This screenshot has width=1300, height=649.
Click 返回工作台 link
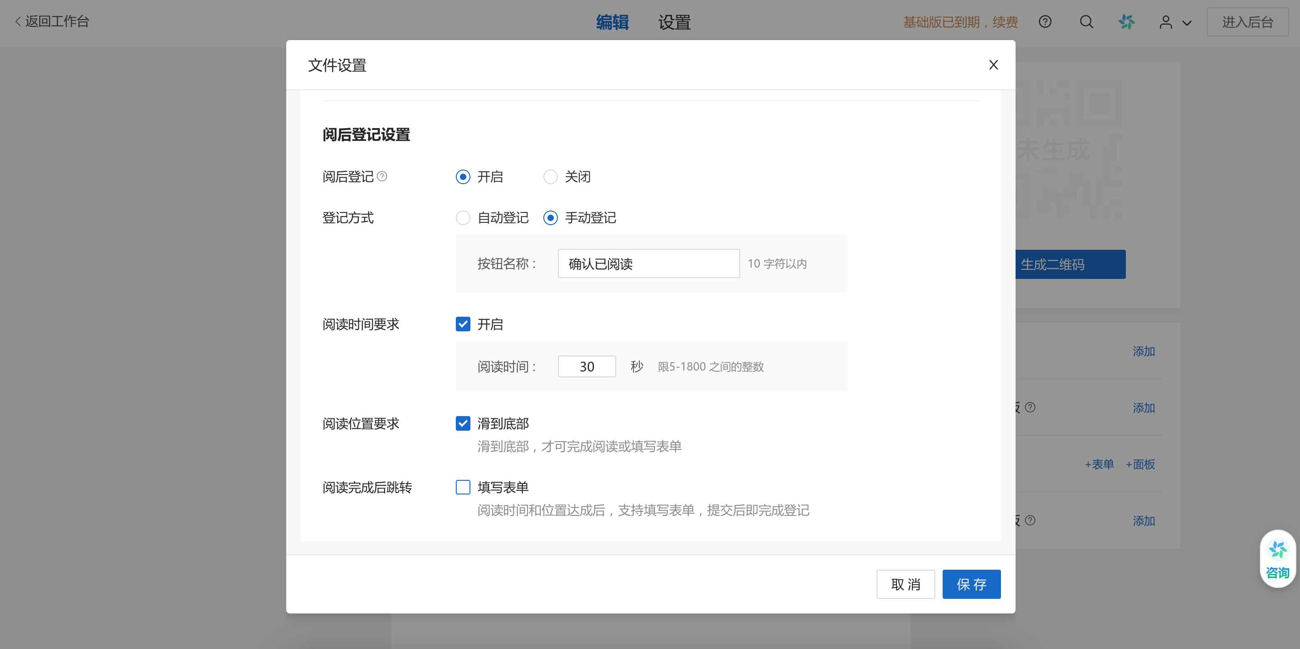57,22
